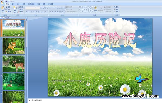Select the second slide thumbnail with cartoon deer
The height and width of the screenshot is (103, 162).
click(x=13, y=46)
